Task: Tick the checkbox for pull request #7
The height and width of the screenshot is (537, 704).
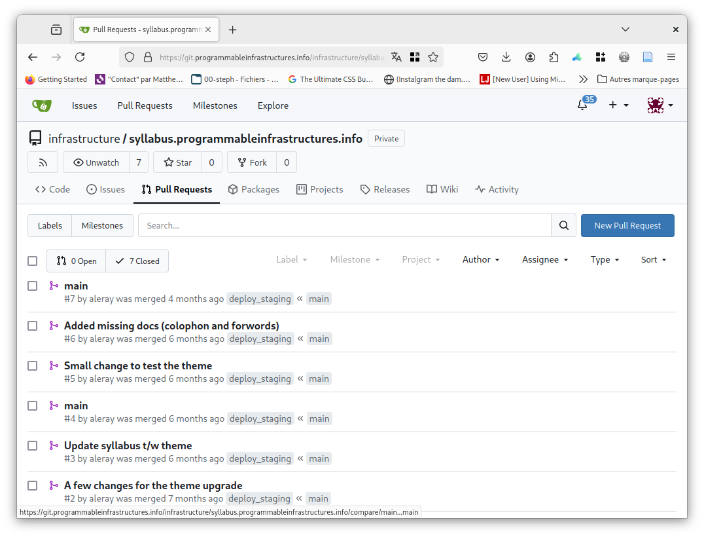Action: (33, 286)
